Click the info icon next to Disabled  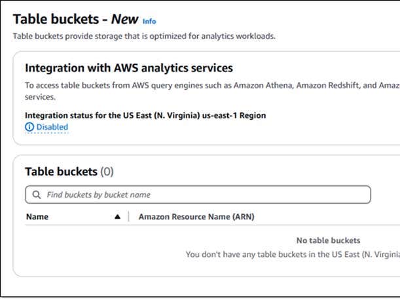[x=29, y=127]
